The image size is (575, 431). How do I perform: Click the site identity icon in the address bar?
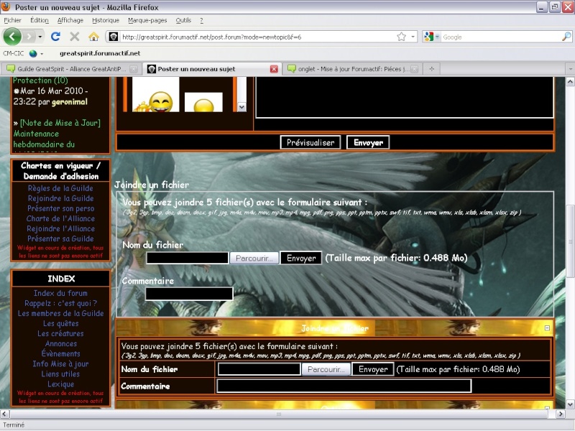click(x=114, y=37)
